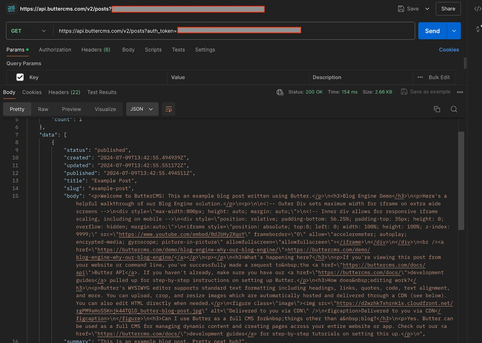Copy response body with copy icon
Viewport: 482px width, 343px height.
coord(437,109)
